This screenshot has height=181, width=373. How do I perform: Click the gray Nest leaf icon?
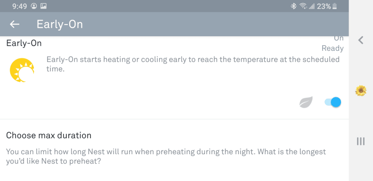[x=306, y=102]
